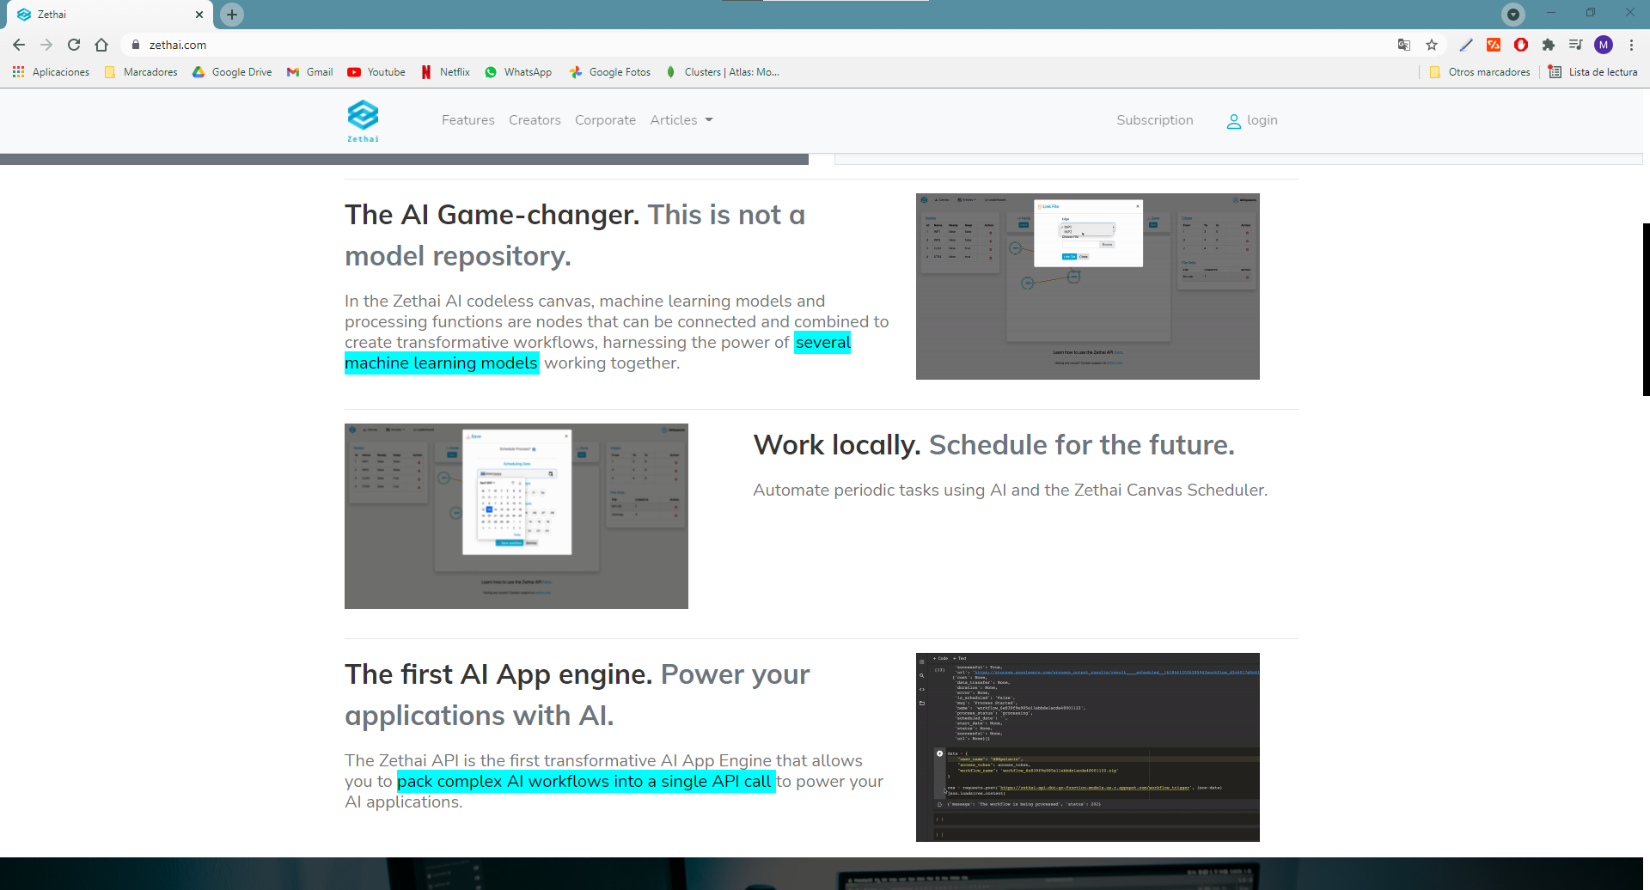Expand the Articles dropdown menu

[681, 120]
